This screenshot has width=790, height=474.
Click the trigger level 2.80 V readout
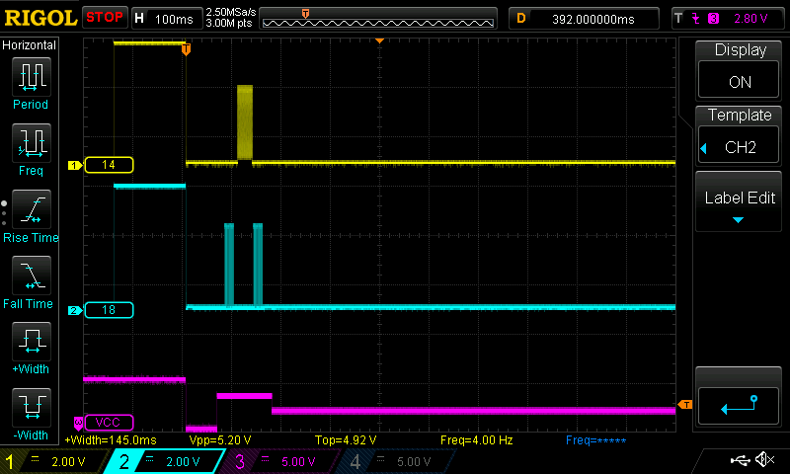point(748,18)
